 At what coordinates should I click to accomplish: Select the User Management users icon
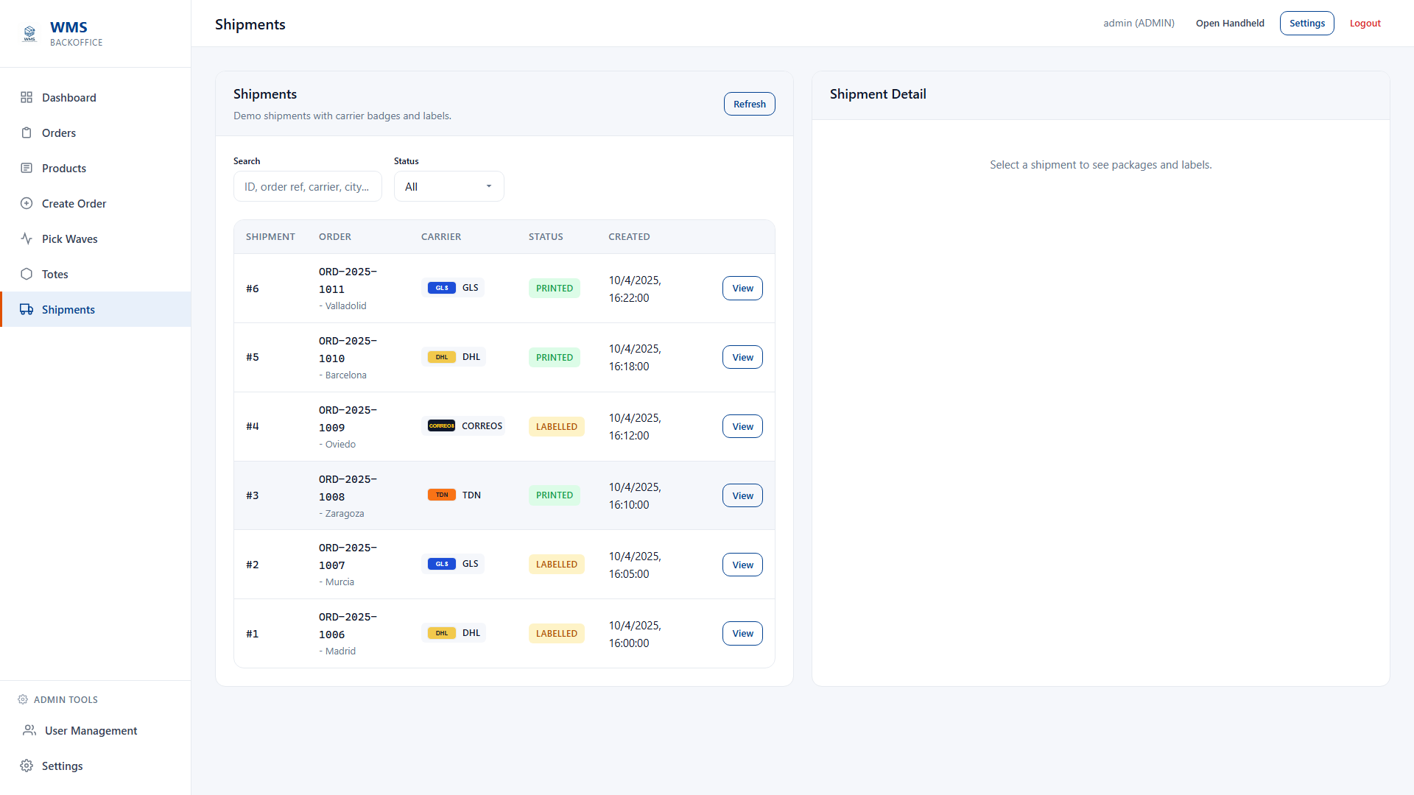pyautogui.click(x=29, y=730)
